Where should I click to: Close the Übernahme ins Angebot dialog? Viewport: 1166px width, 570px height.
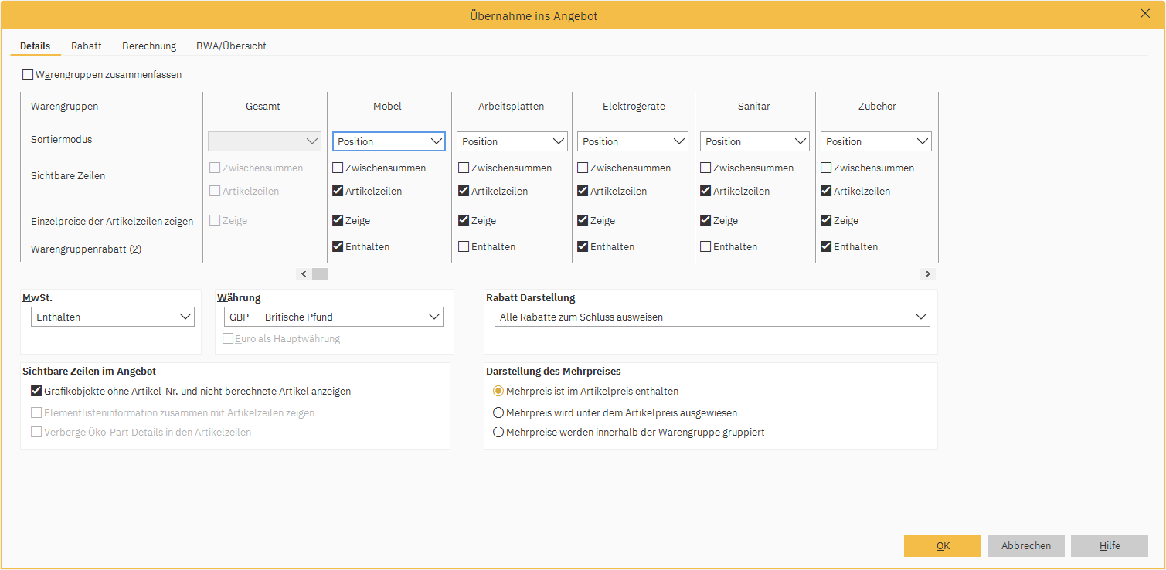pyautogui.click(x=1145, y=13)
